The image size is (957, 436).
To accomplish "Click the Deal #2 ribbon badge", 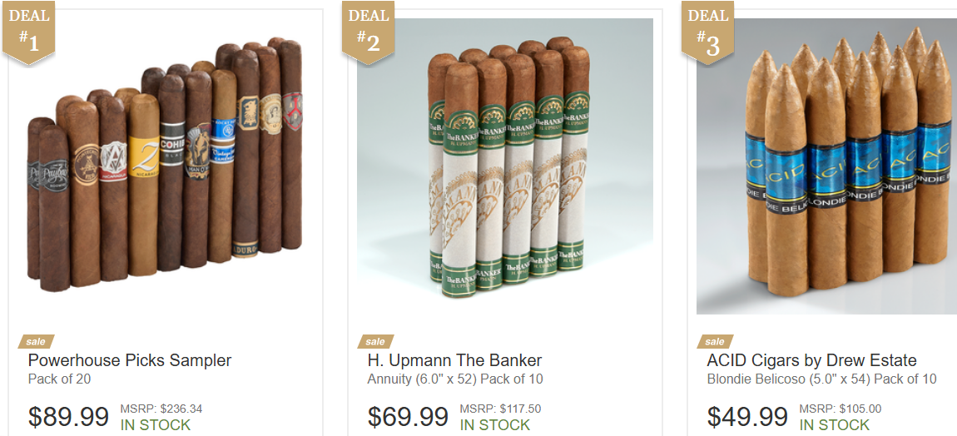I will coord(368,32).
